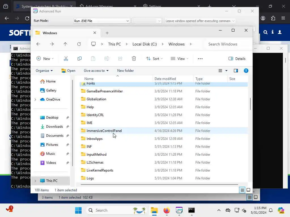Open the change view arrow dropdown
The height and width of the screenshot is (217, 290).
pos(226,71)
